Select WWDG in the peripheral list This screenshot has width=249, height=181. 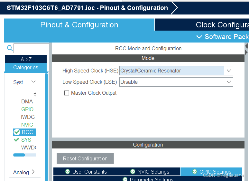[x=29, y=148]
